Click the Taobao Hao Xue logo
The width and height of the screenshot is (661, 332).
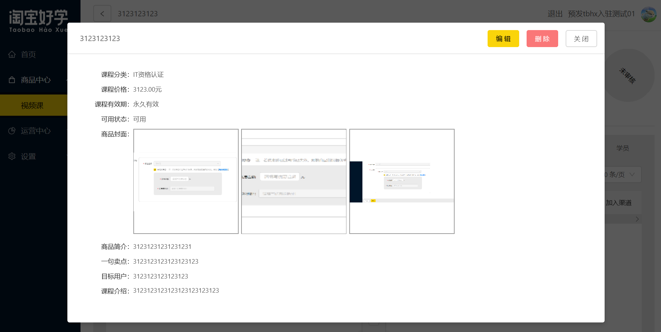[38, 21]
